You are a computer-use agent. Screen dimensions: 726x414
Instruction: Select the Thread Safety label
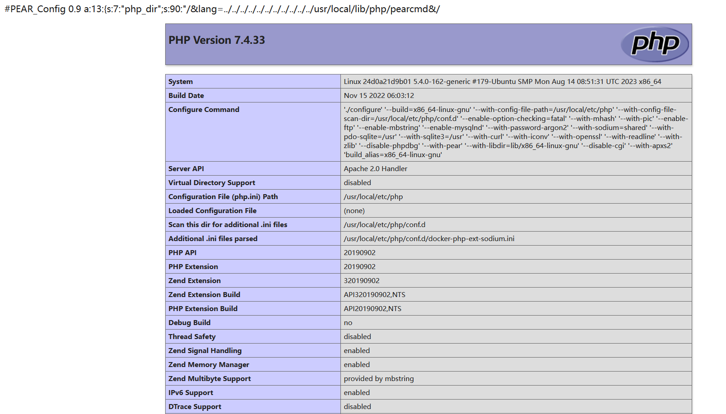(x=192, y=337)
